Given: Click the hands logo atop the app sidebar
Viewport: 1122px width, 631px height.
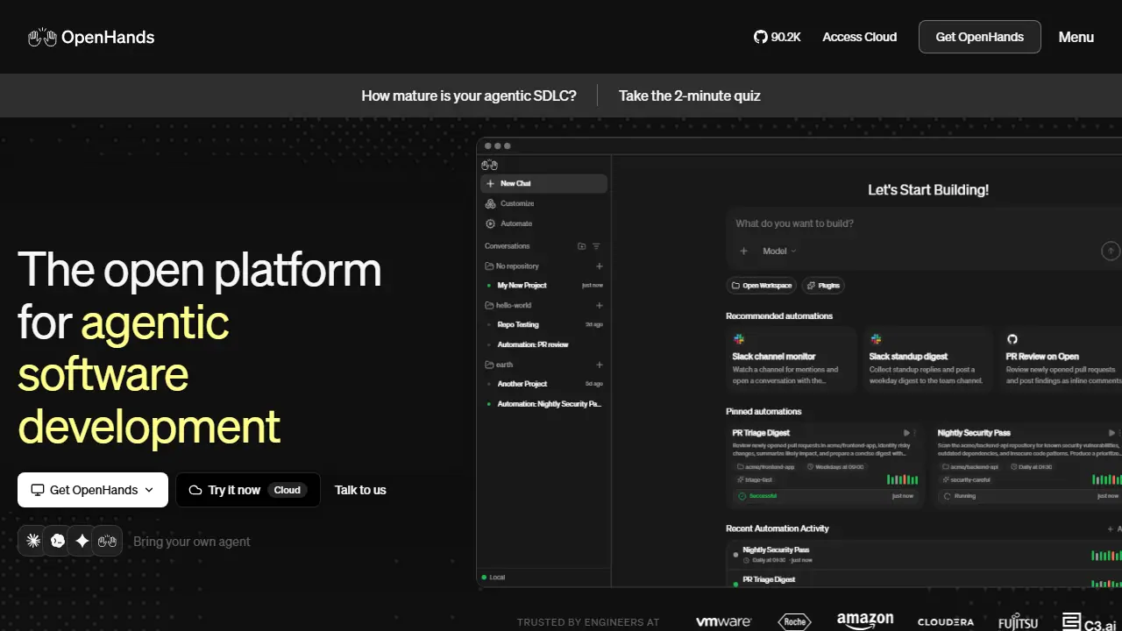Looking at the screenshot, I should click(x=489, y=165).
